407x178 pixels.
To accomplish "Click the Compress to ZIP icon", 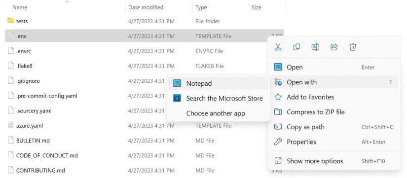I will [x=278, y=112].
